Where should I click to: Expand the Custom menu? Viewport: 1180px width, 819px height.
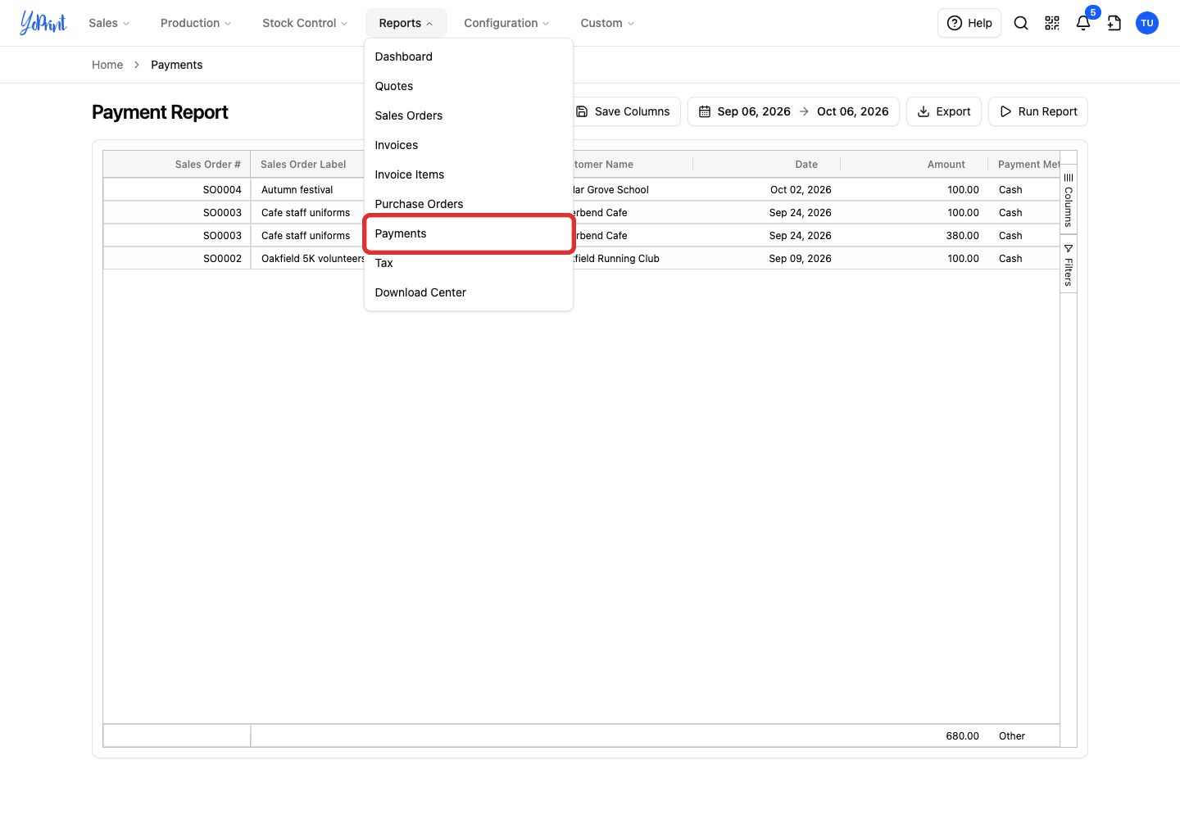tap(607, 23)
